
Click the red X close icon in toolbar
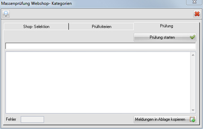[197, 14]
